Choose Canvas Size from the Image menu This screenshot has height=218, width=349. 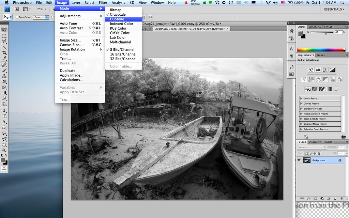[80, 45]
